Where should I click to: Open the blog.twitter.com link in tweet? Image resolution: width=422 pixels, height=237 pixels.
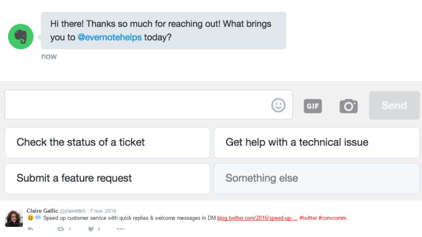(x=257, y=218)
